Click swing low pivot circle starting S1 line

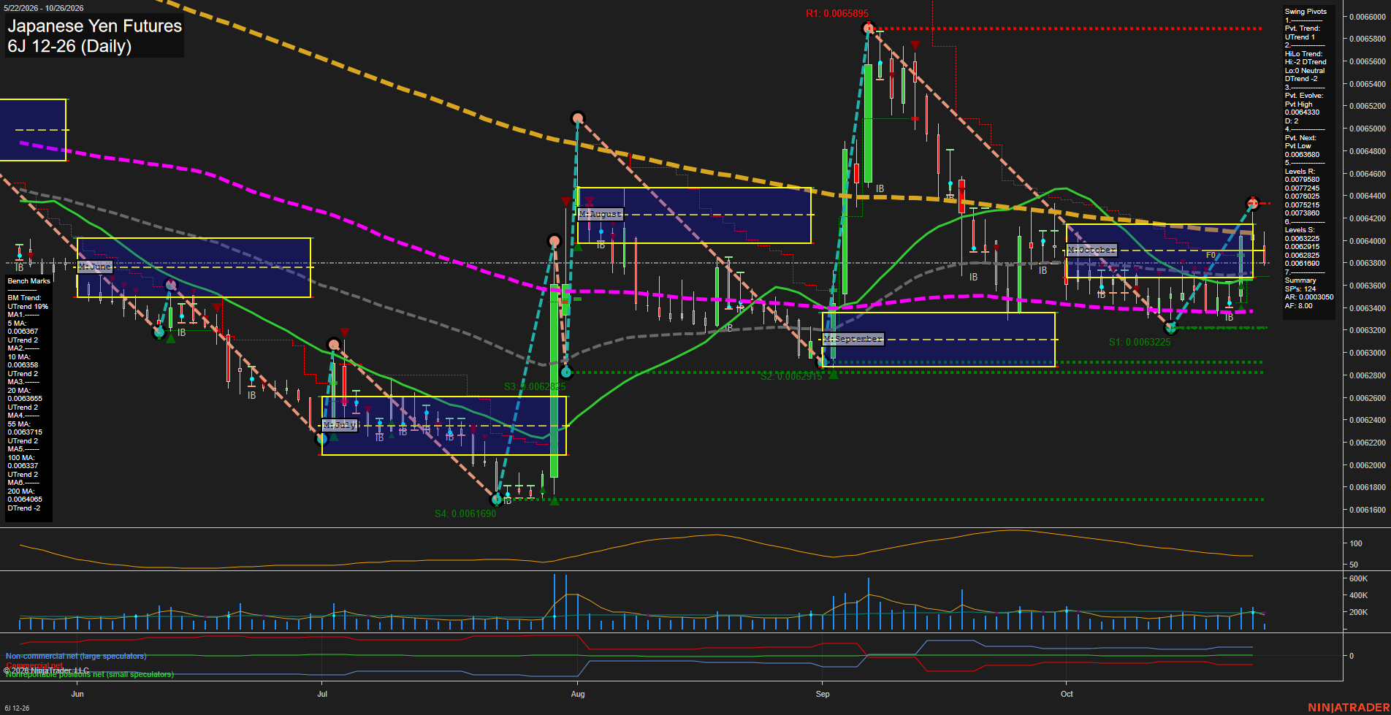pos(1171,328)
